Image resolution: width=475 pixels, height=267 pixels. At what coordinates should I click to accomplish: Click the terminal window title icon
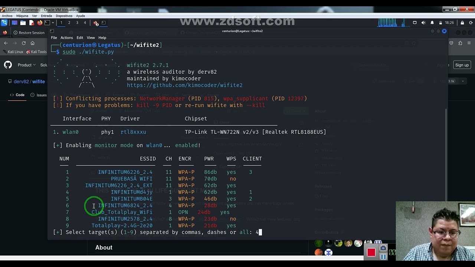pyautogui.click(x=52, y=31)
